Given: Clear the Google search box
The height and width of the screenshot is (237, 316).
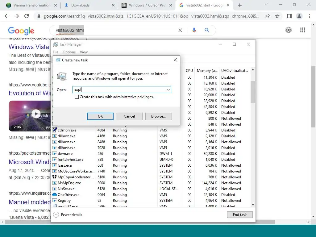Looking at the screenshot, I should [180, 30].
